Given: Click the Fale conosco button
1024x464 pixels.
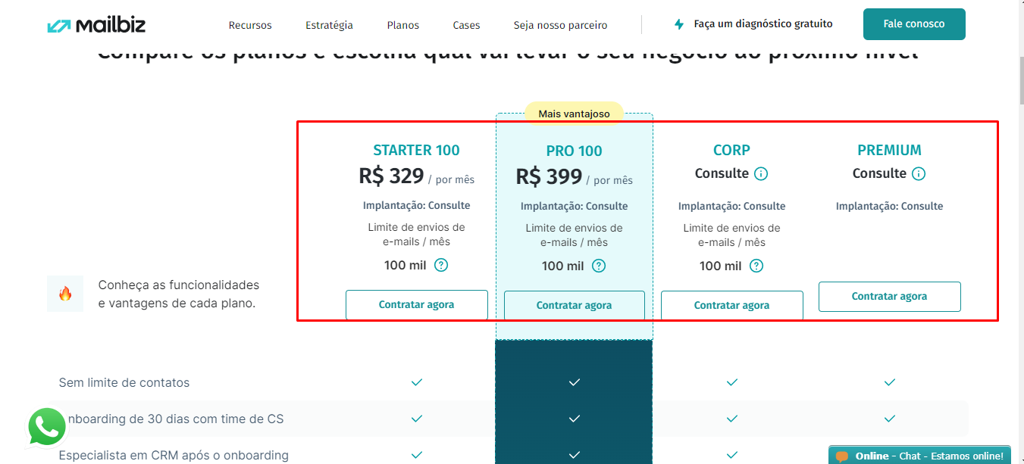Looking at the screenshot, I should click(x=914, y=24).
